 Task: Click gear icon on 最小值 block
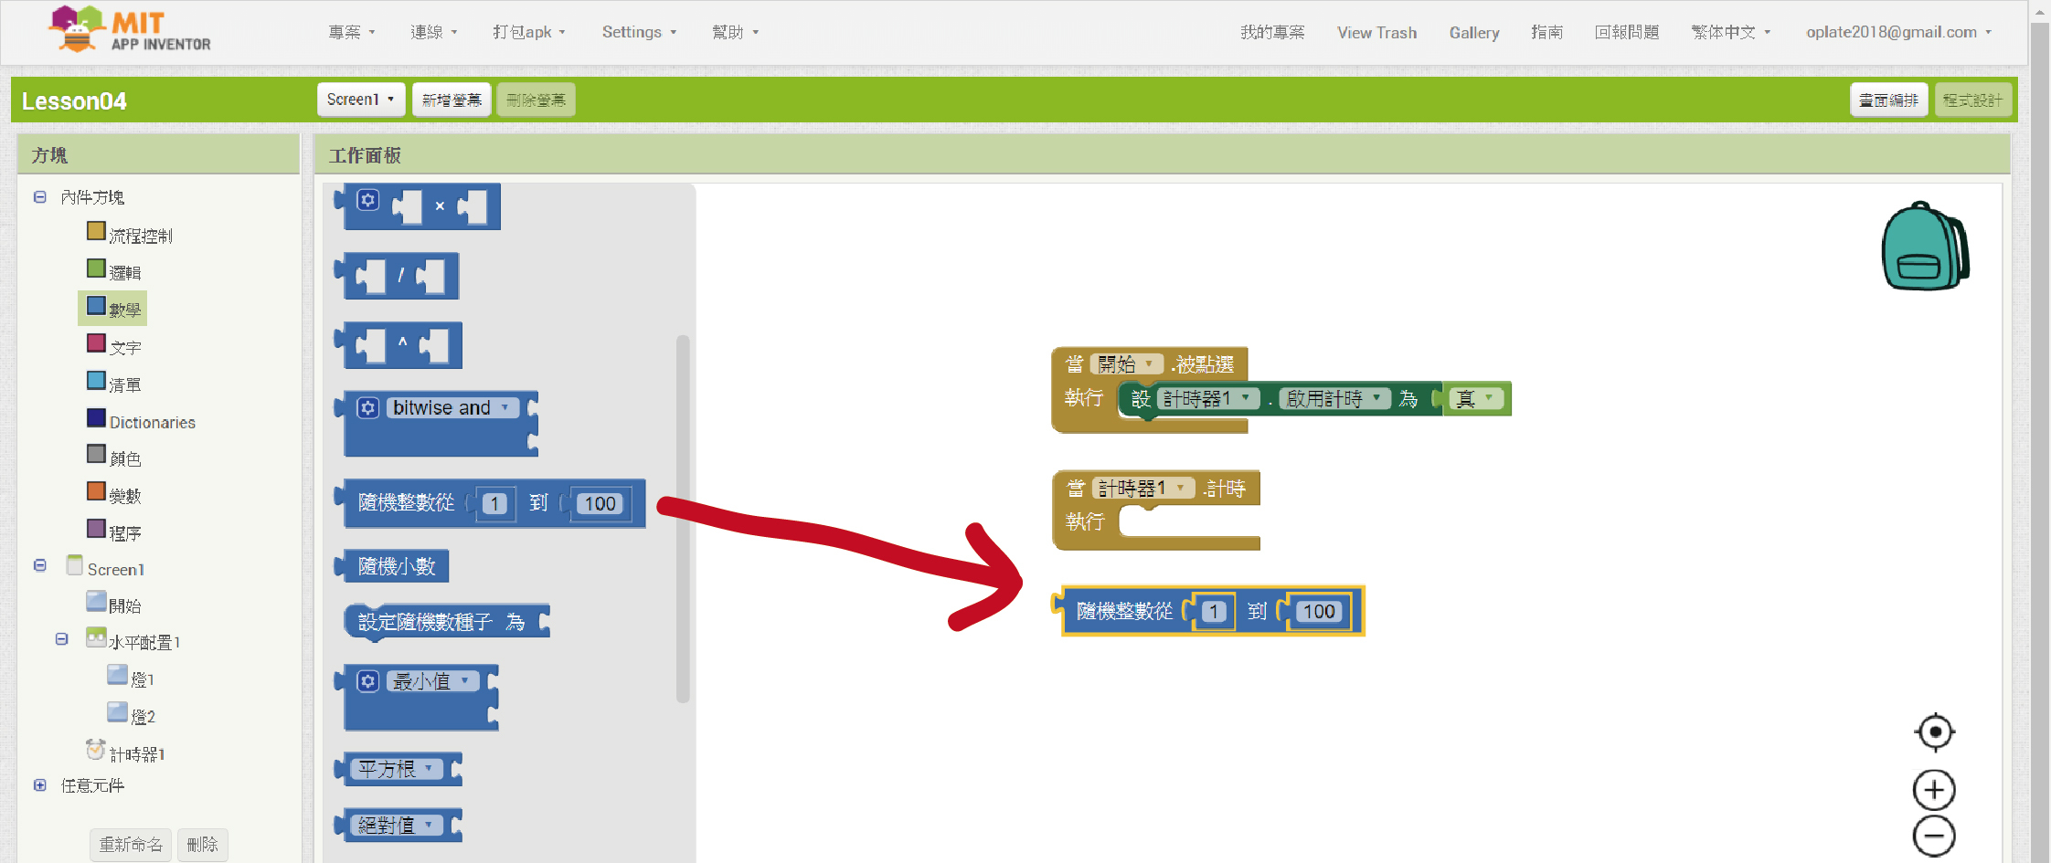click(x=367, y=681)
